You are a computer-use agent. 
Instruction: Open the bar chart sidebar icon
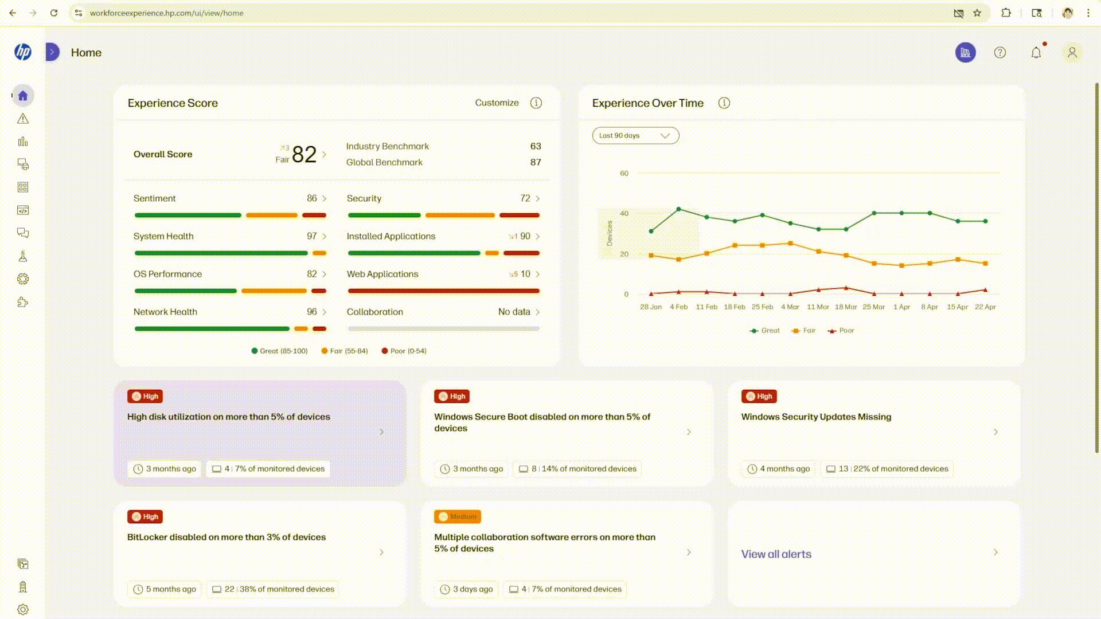[23, 142]
